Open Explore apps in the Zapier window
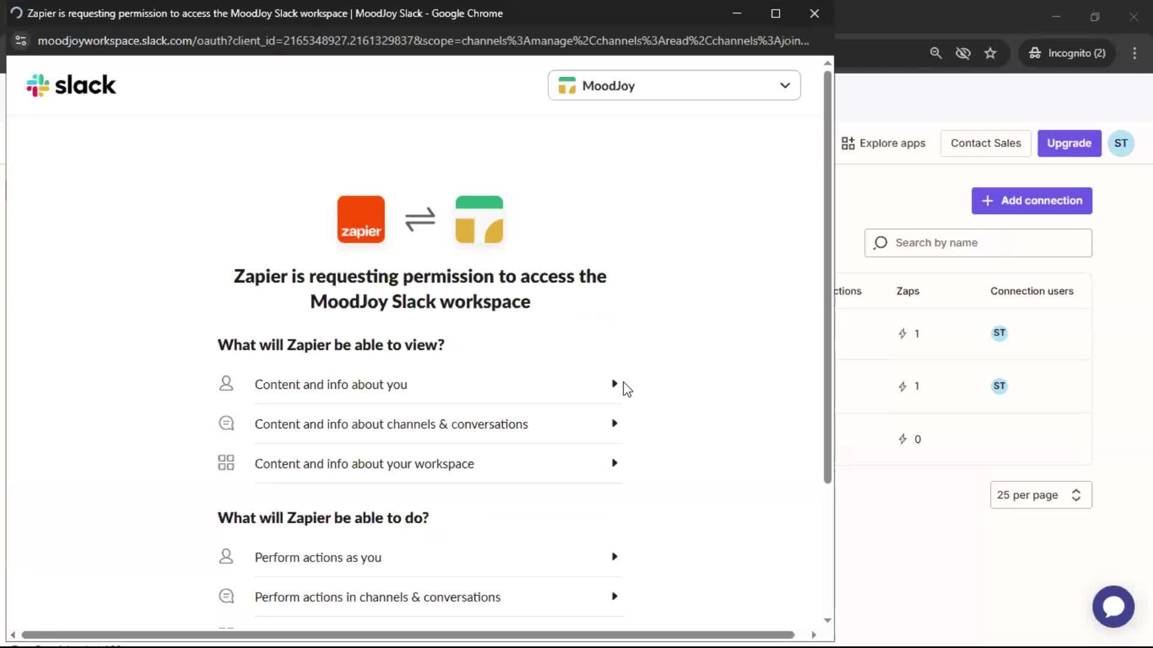The width and height of the screenshot is (1153, 648). tap(883, 143)
